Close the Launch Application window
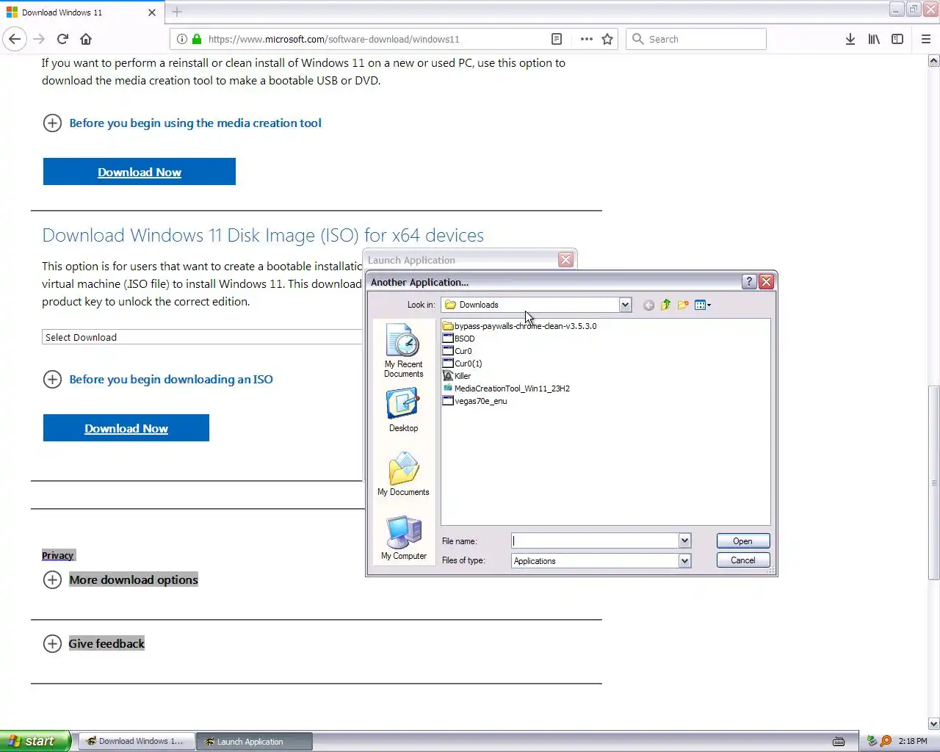The width and height of the screenshot is (940, 752). click(x=565, y=260)
